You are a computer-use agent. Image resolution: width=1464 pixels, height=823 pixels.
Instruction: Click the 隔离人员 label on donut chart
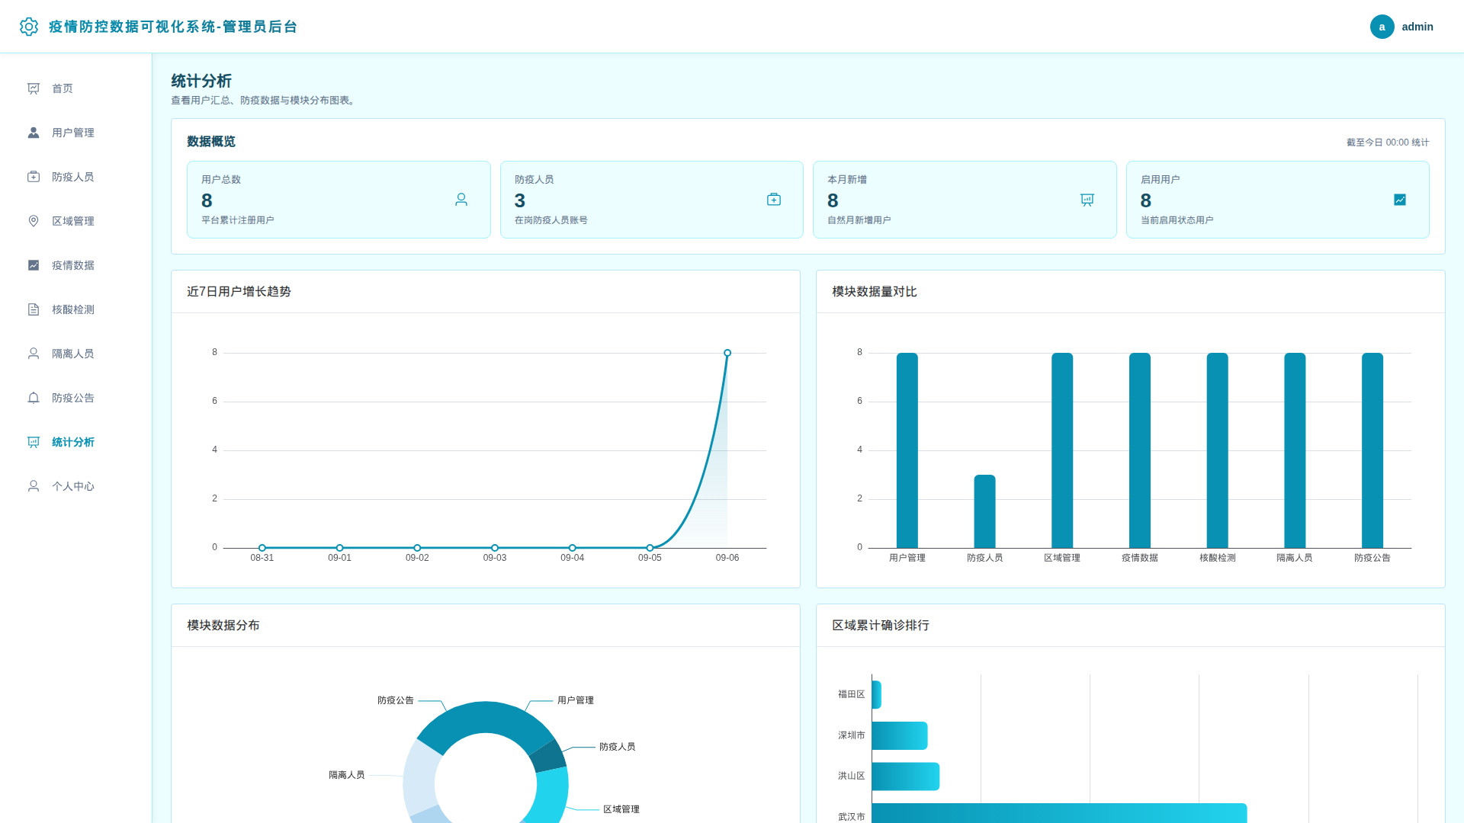click(347, 775)
